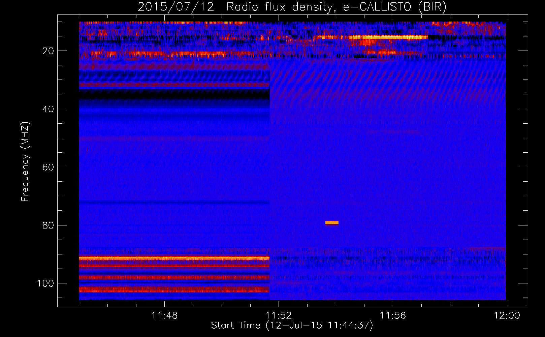Click the bright yellow band near 91 MHz
Image resolution: width=545 pixels, height=337 pixels.
(x=174, y=258)
